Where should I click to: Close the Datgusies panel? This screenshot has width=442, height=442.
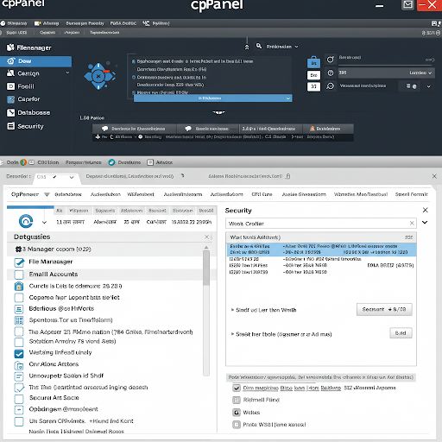[206, 237]
